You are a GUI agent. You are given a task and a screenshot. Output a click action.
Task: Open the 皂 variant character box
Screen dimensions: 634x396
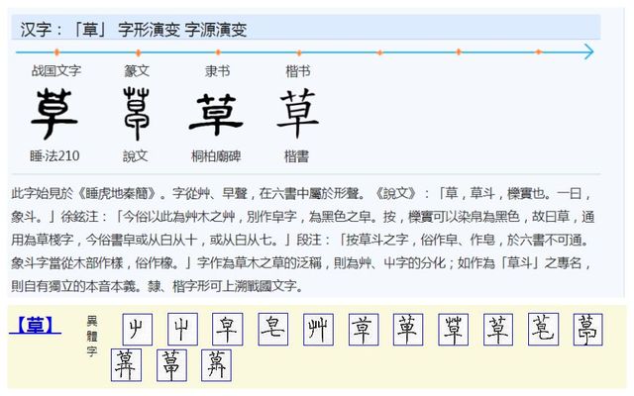click(272, 329)
